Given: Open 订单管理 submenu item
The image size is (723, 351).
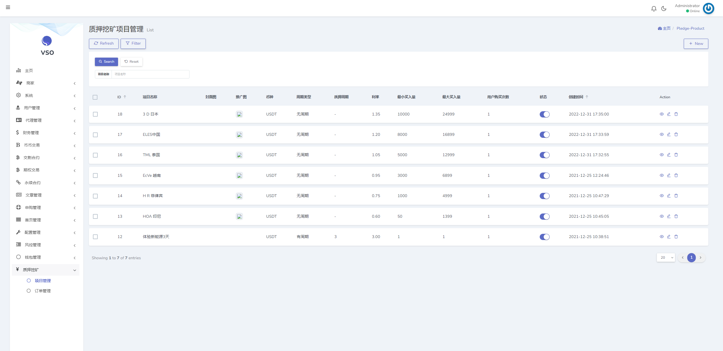Looking at the screenshot, I should (43, 291).
